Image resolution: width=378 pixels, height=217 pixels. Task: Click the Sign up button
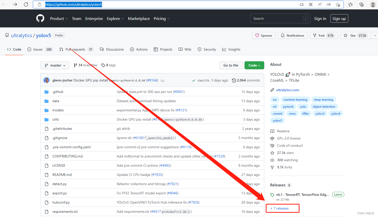click(x=339, y=18)
